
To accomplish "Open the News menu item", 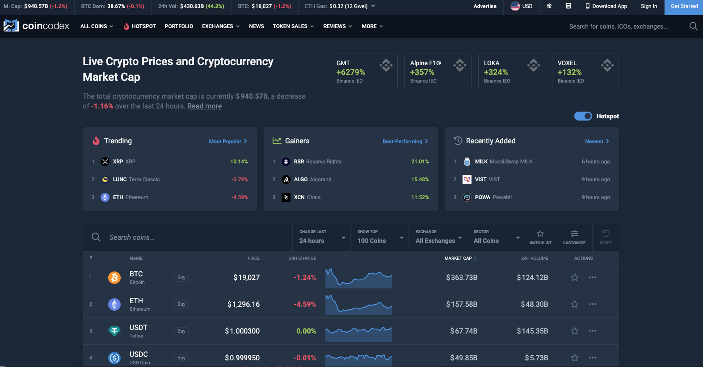I will (x=257, y=26).
